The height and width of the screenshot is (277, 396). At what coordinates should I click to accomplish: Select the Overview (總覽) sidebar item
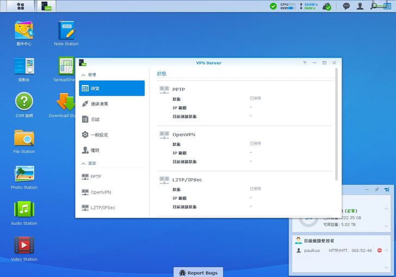[x=112, y=88]
